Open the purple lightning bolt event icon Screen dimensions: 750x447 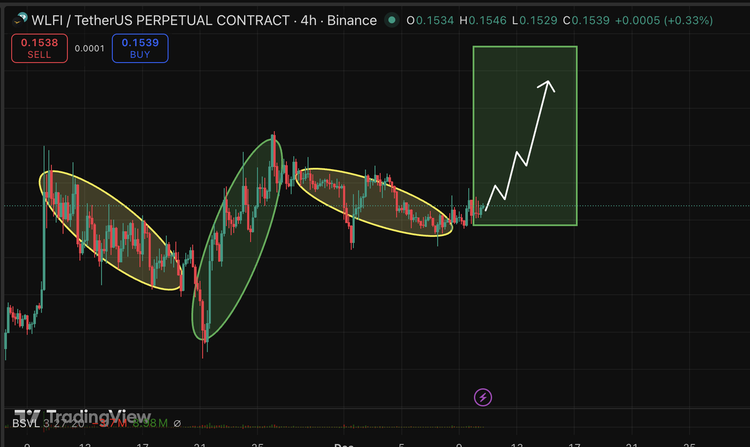pyautogui.click(x=483, y=396)
